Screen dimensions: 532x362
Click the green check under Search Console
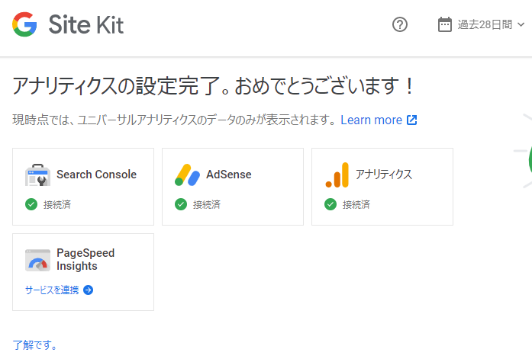click(31, 204)
